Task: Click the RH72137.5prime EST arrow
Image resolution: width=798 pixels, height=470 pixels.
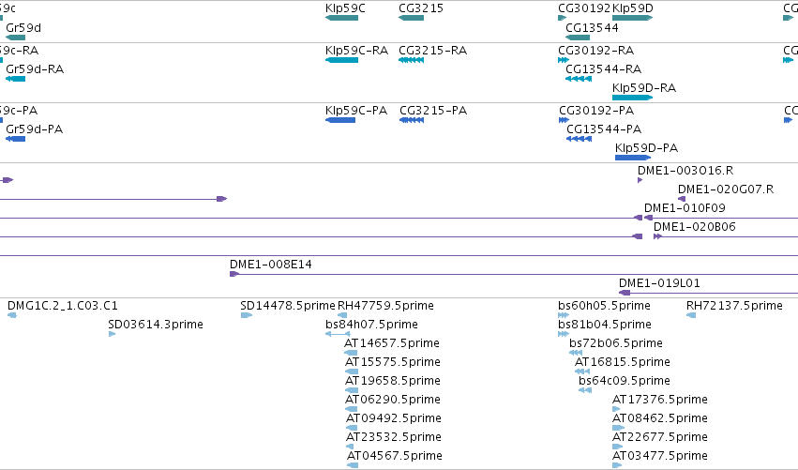Action: point(691,316)
